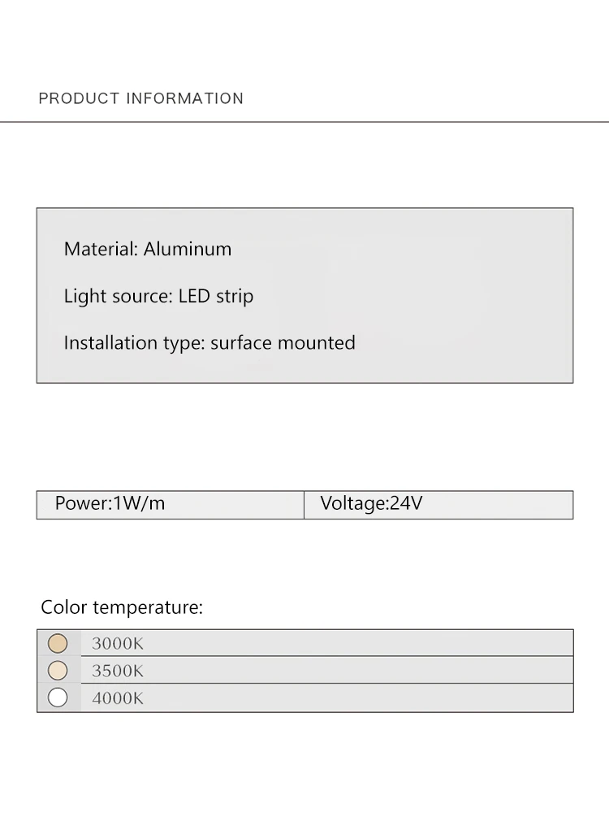Click the 4000K text label
Viewport: 609px width, 813px height.
(x=117, y=698)
